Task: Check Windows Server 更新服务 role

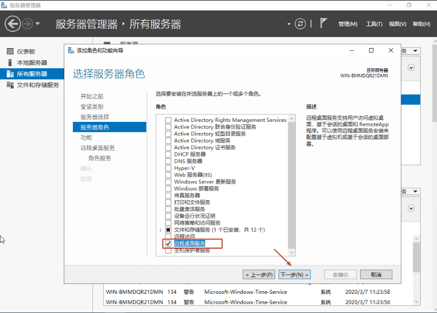Action: 168,182
